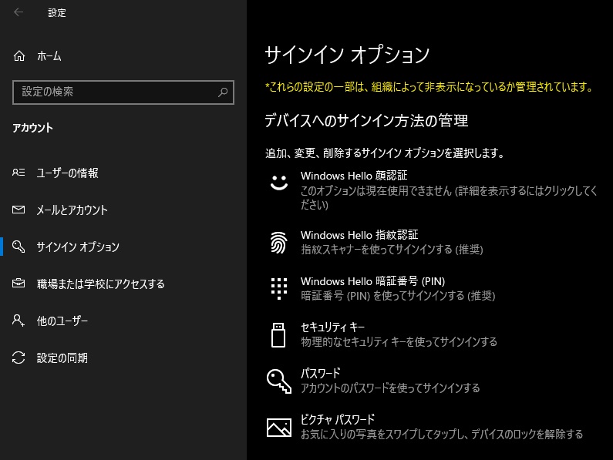Click お気に入りの写真をスワイプ description text
This screenshot has width=613, height=460.
(442, 435)
